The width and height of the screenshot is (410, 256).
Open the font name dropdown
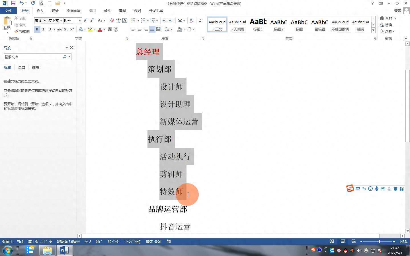coord(61,20)
